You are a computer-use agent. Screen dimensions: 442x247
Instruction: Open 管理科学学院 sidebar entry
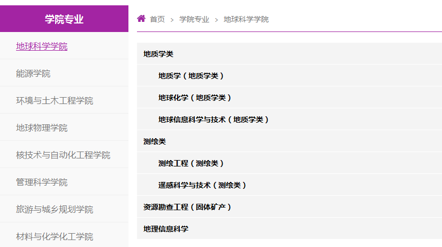tap(42, 182)
